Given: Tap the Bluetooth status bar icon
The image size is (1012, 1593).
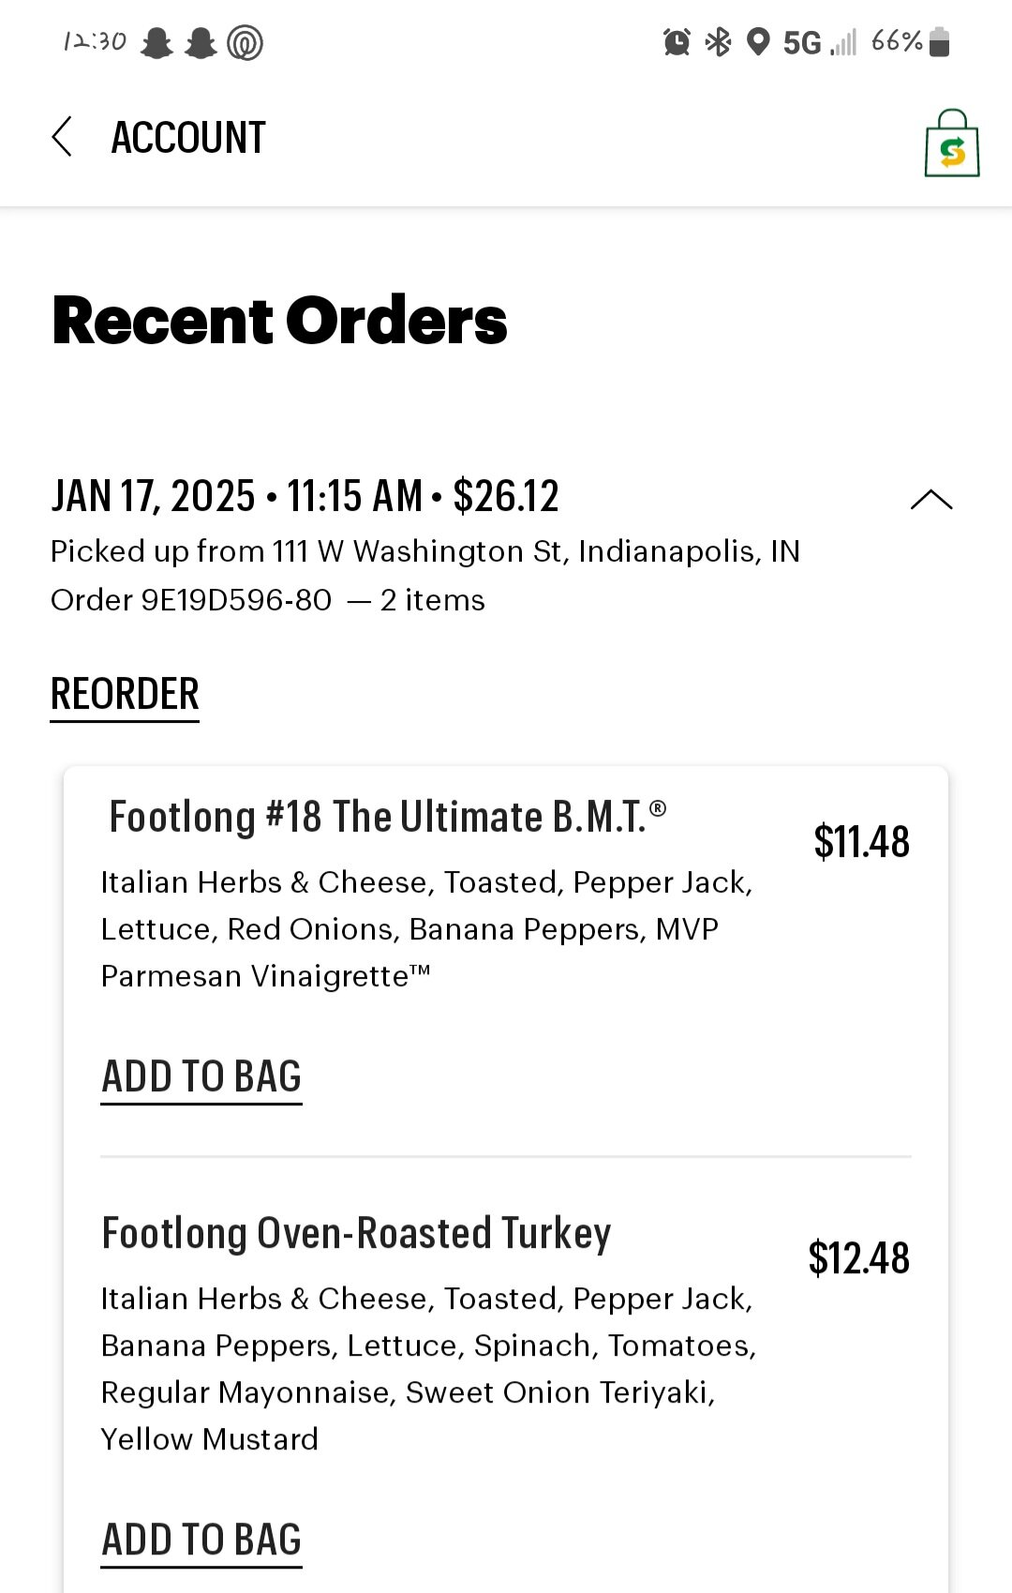Looking at the screenshot, I should [x=718, y=42].
